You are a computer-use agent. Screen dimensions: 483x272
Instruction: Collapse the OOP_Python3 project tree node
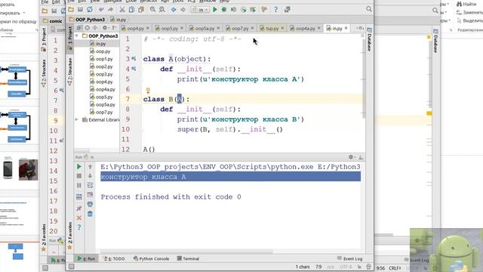pos(77,36)
